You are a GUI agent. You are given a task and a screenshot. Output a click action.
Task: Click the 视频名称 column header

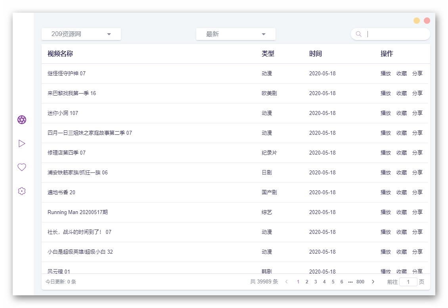coord(60,54)
